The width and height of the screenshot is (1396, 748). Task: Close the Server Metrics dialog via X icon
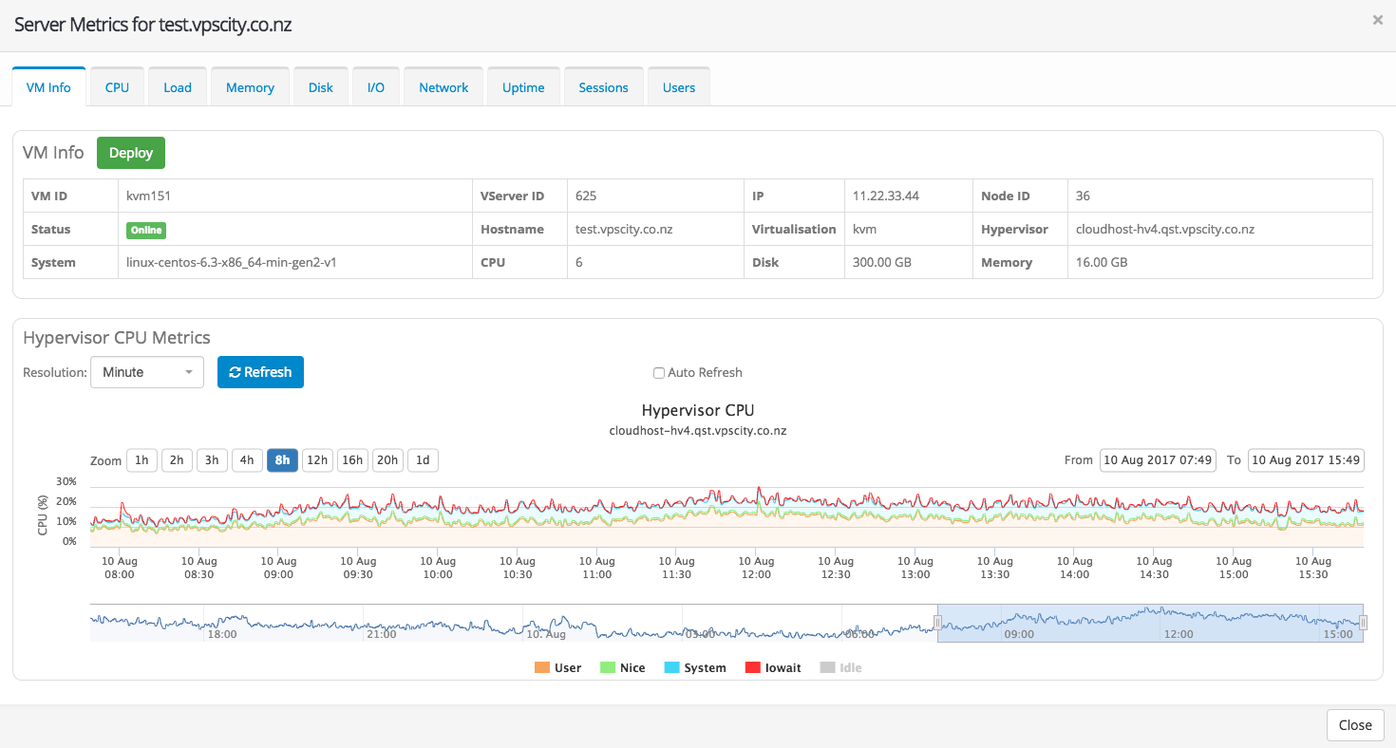point(1377,19)
